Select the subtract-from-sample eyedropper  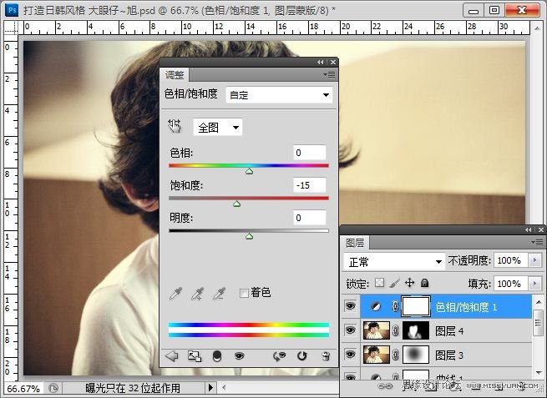tap(219, 294)
